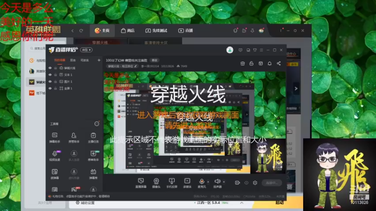Open streaming settings gear in bottom bar
Image resolution: width=376 pixels, height=211 pixels.
coord(255,183)
